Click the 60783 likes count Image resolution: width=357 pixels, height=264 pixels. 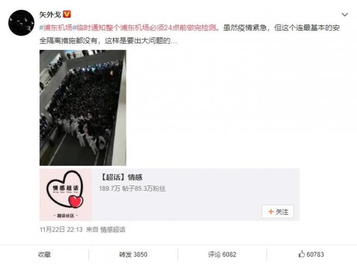[x=315, y=254]
